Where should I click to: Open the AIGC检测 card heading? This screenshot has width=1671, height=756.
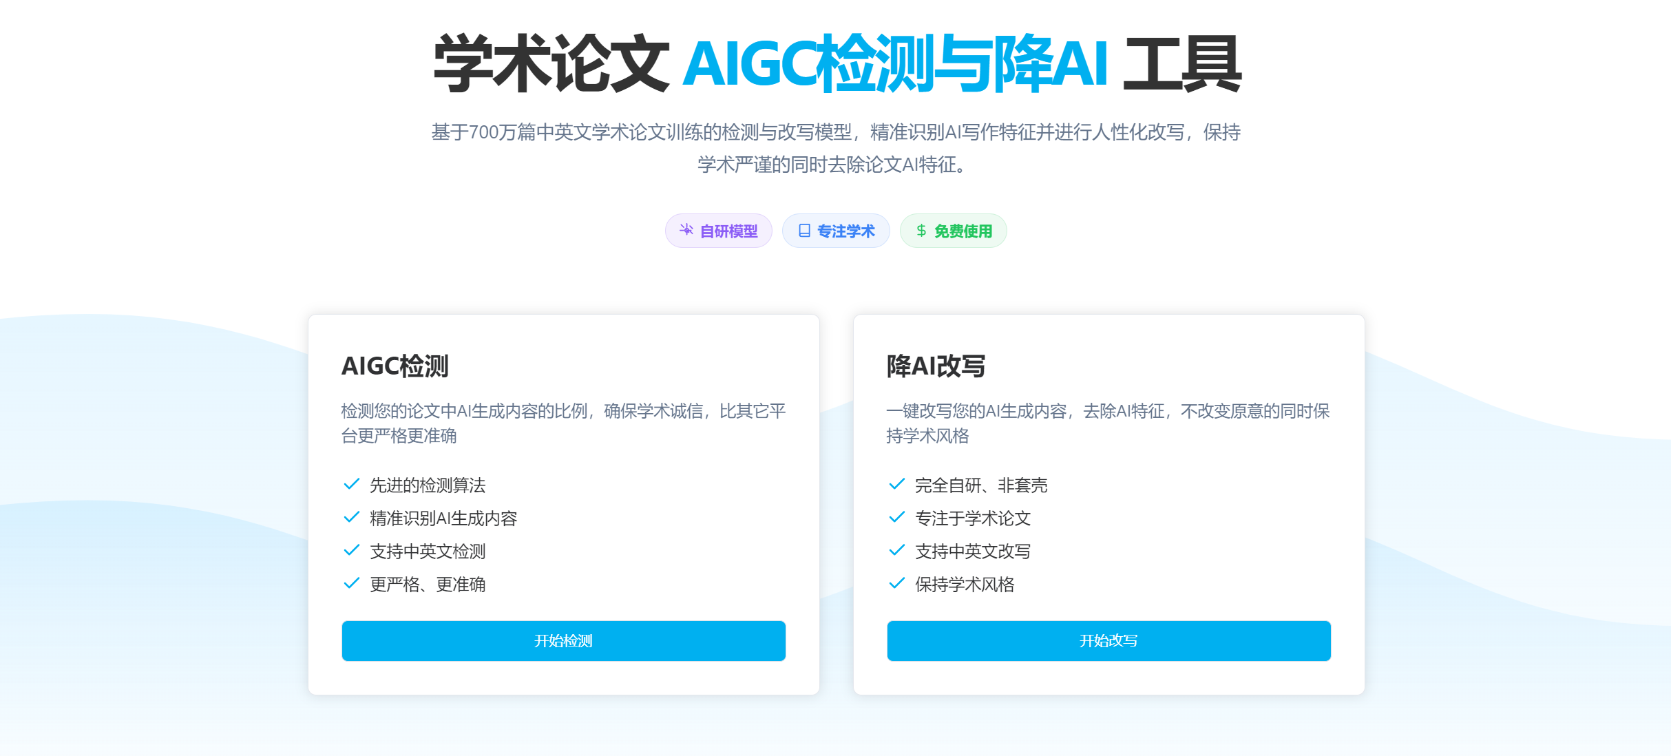tap(395, 366)
